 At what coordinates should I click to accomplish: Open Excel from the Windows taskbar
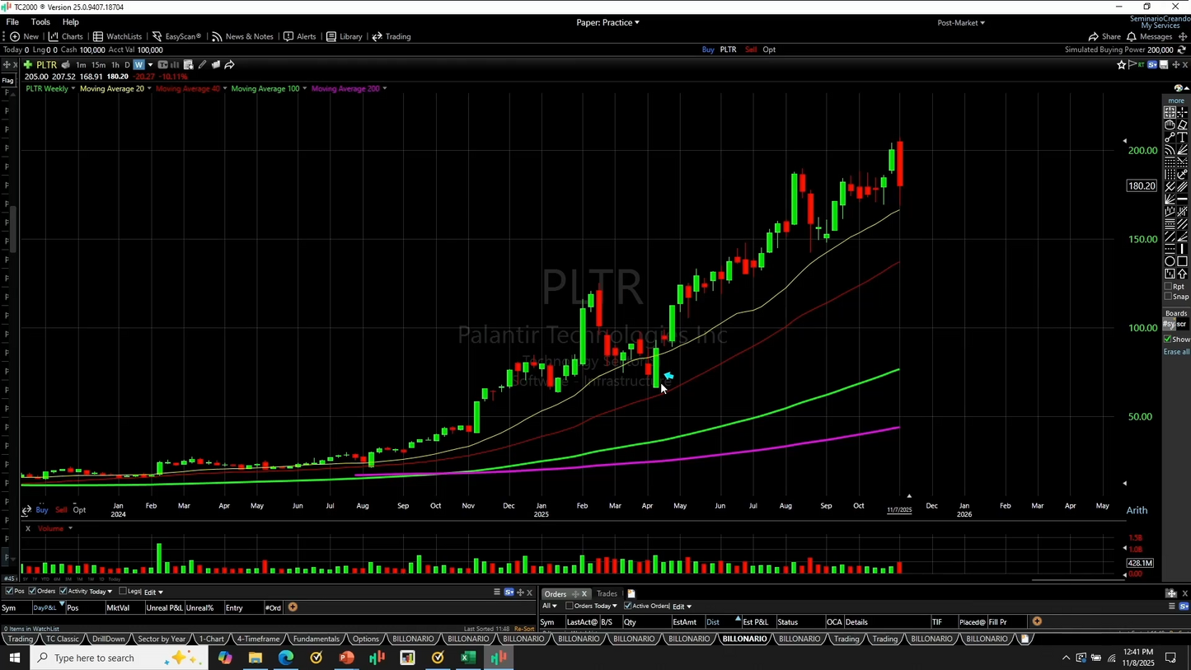pyautogui.click(x=468, y=658)
